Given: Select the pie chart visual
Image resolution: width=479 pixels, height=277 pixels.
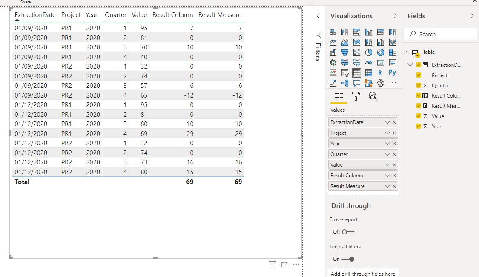Looking at the screenshot, I should click(369, 52).
